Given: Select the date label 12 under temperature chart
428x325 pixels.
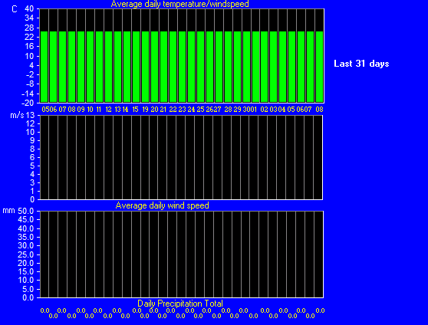Looking at the screenshot, I should [108, 110].
